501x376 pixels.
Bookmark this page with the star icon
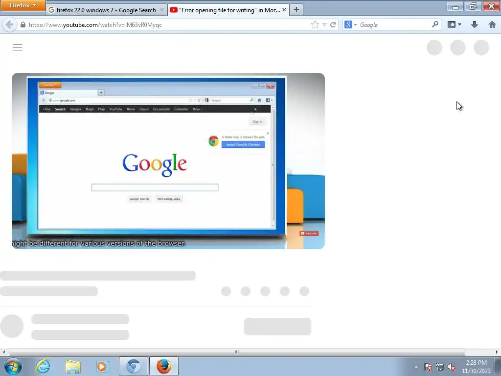[315, 24]
